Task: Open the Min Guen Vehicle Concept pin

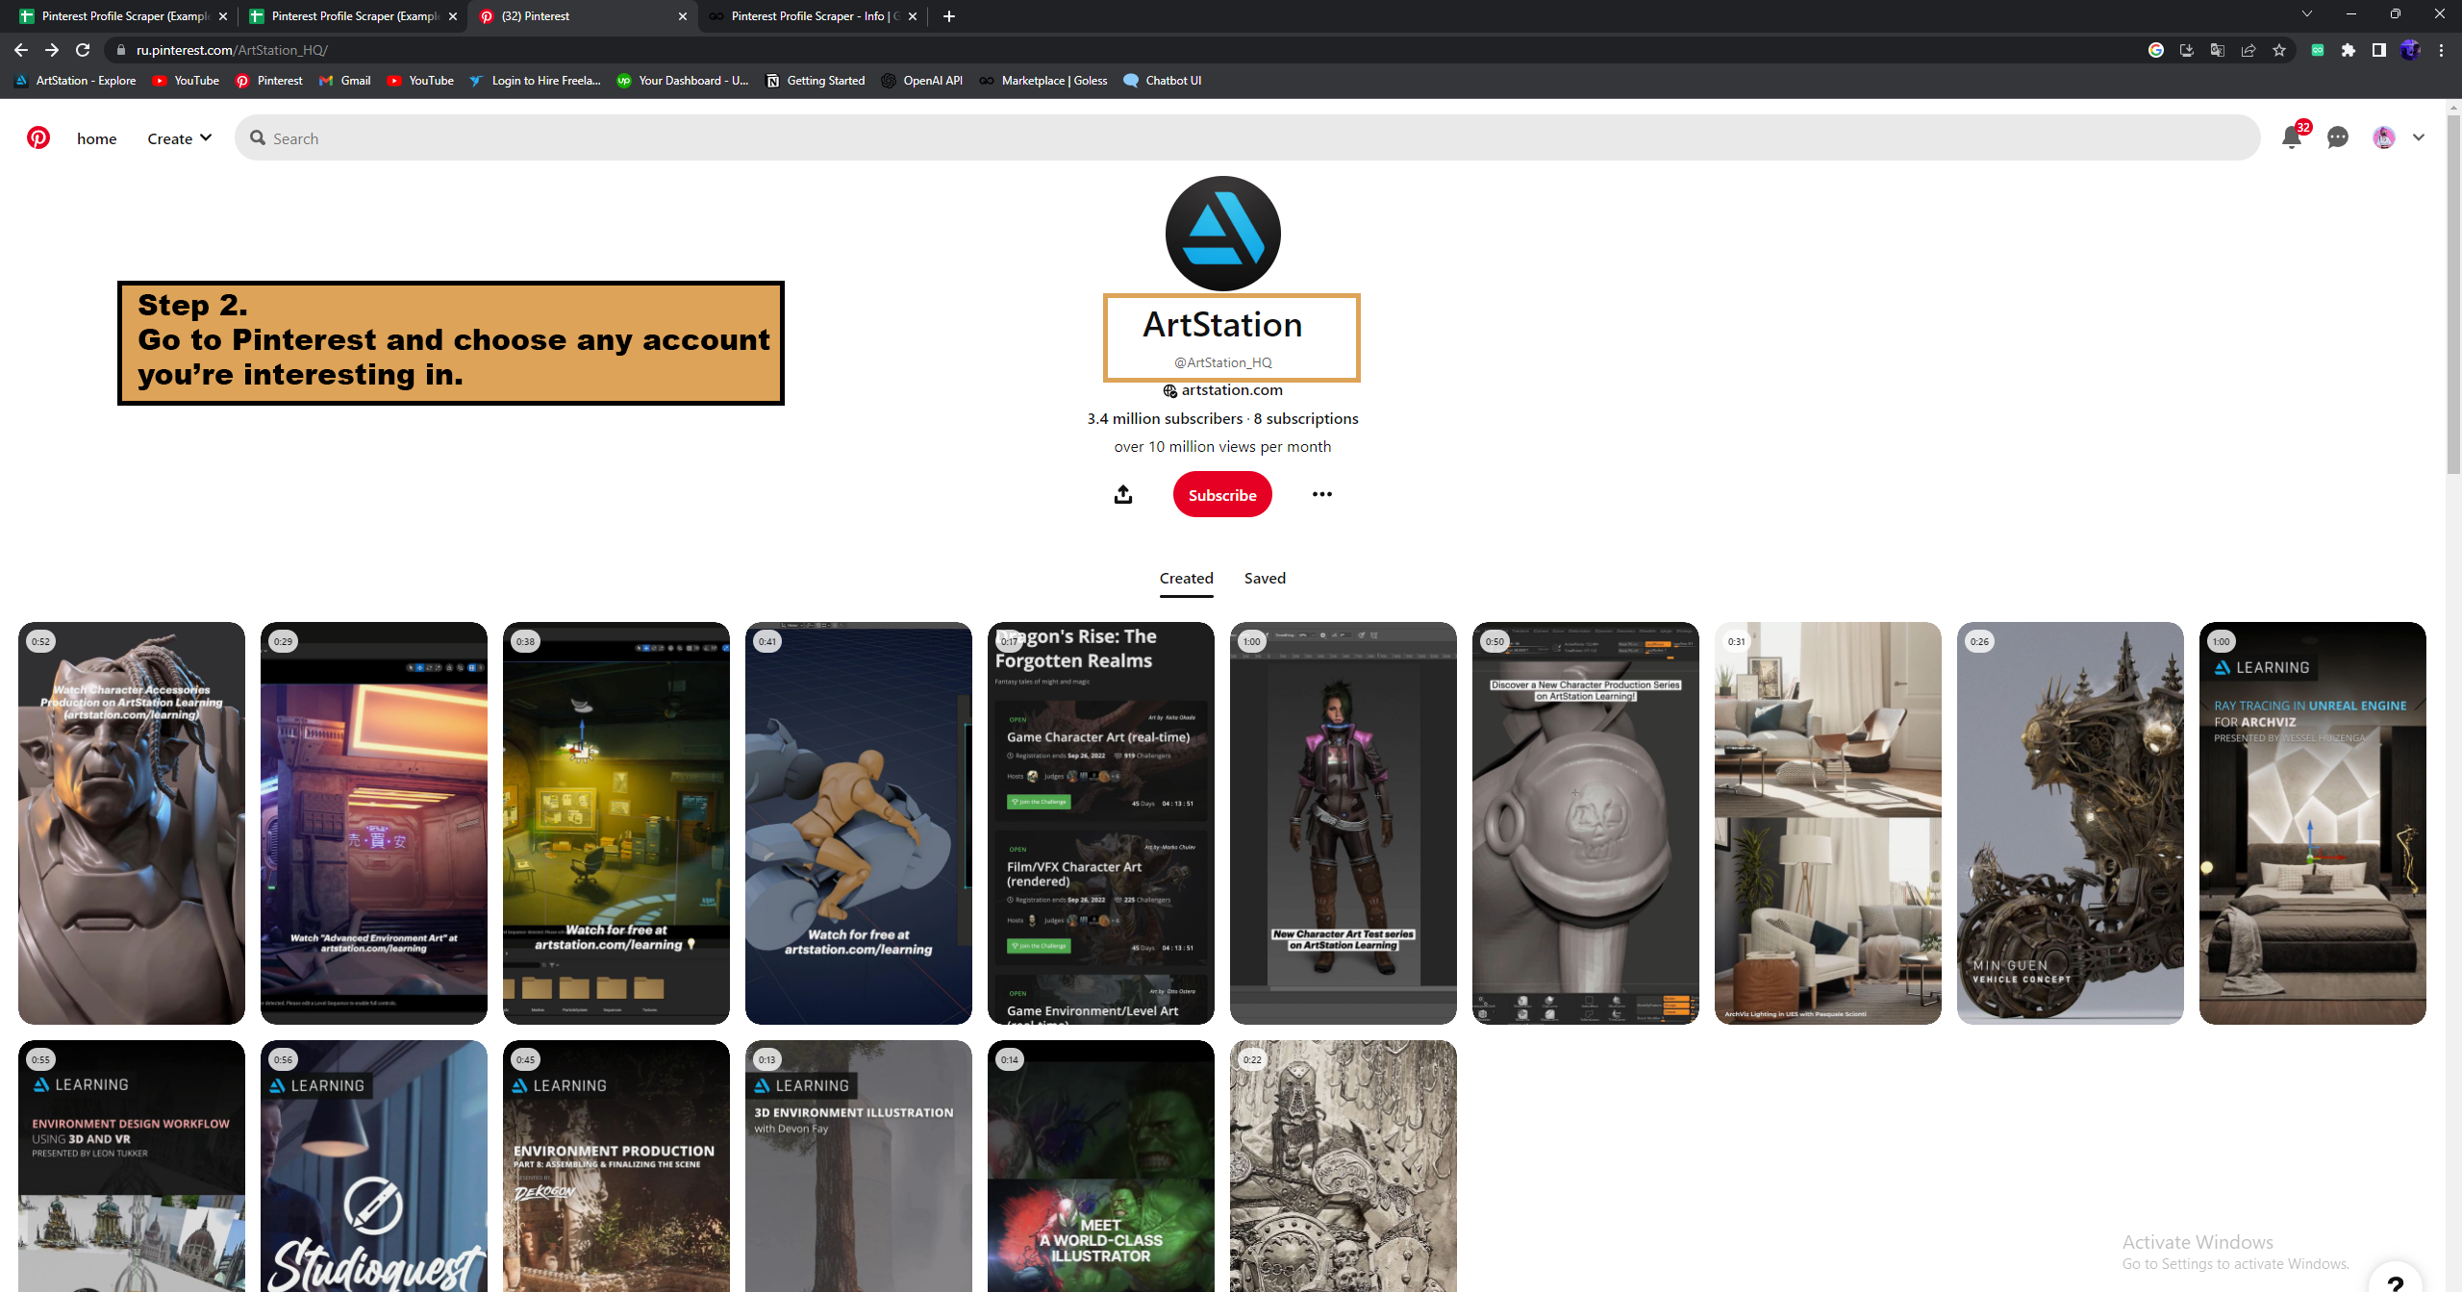Action: click(2071, 823)
